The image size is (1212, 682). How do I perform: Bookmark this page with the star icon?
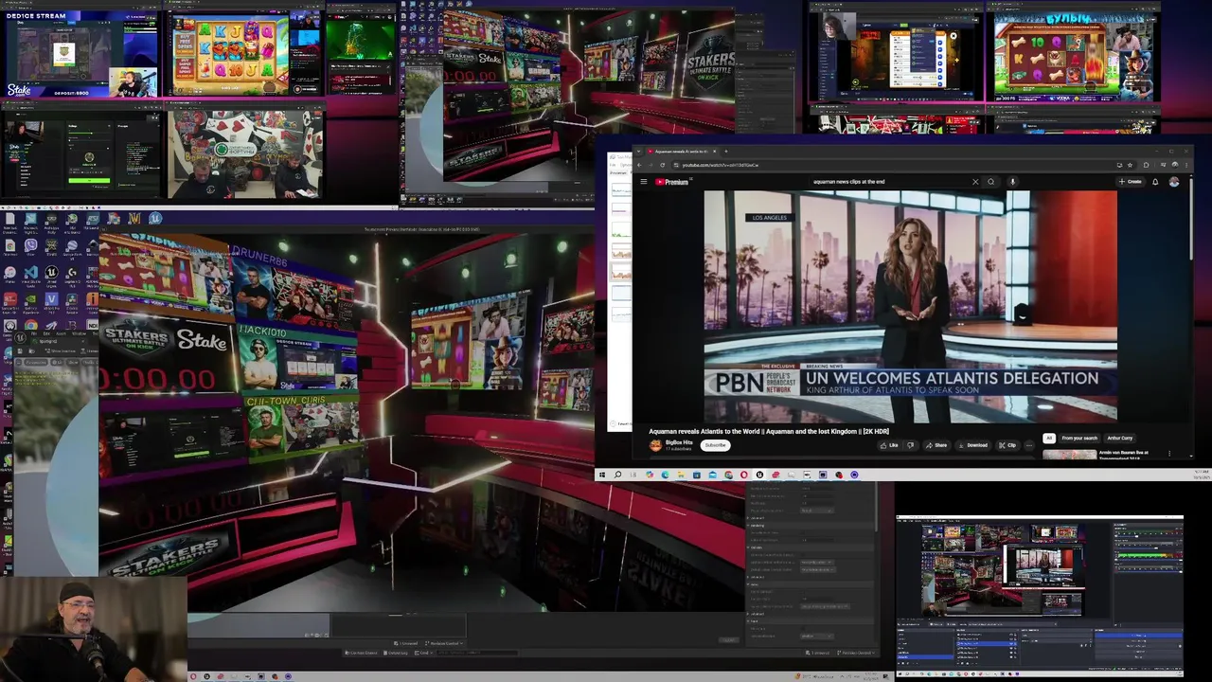point(1130,165)
